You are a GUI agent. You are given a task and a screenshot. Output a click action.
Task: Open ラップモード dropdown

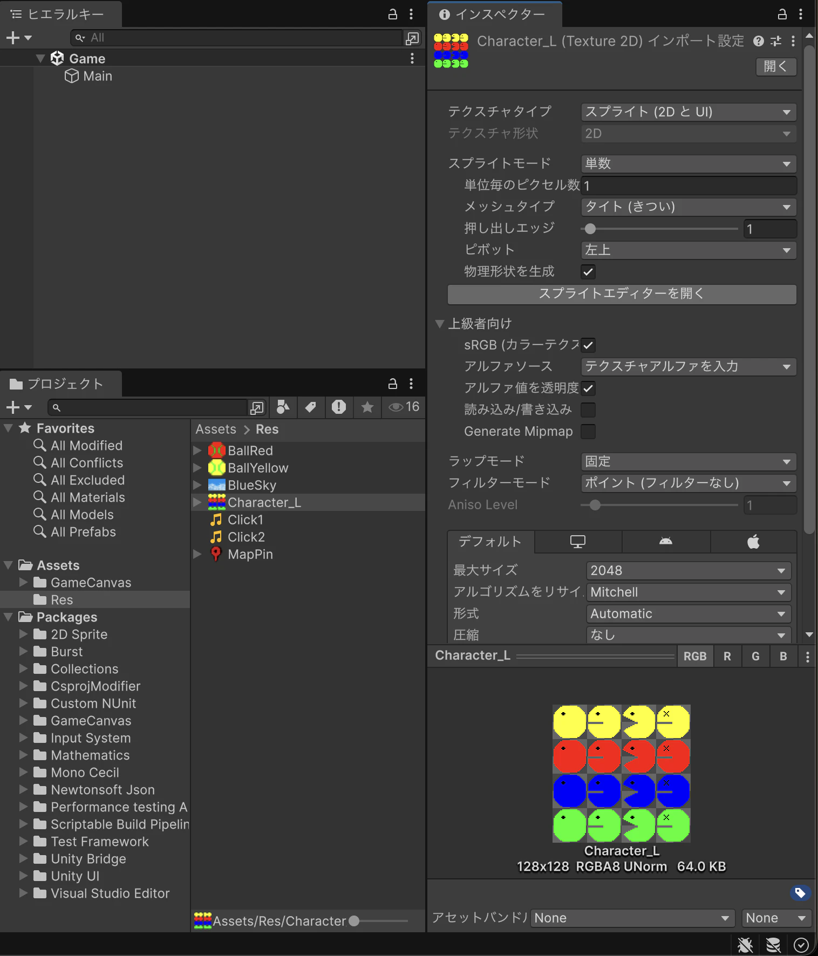(x=689, y=462)
